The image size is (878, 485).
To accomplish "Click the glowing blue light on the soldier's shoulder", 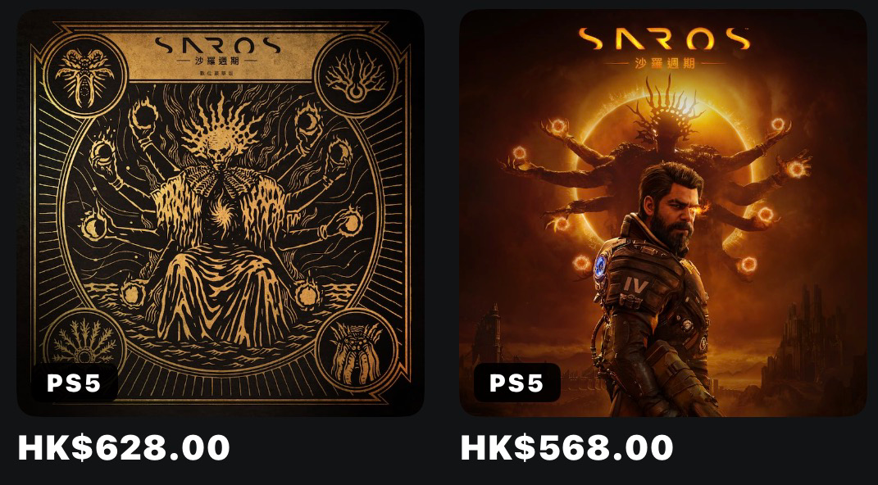I will coord(602,265).
